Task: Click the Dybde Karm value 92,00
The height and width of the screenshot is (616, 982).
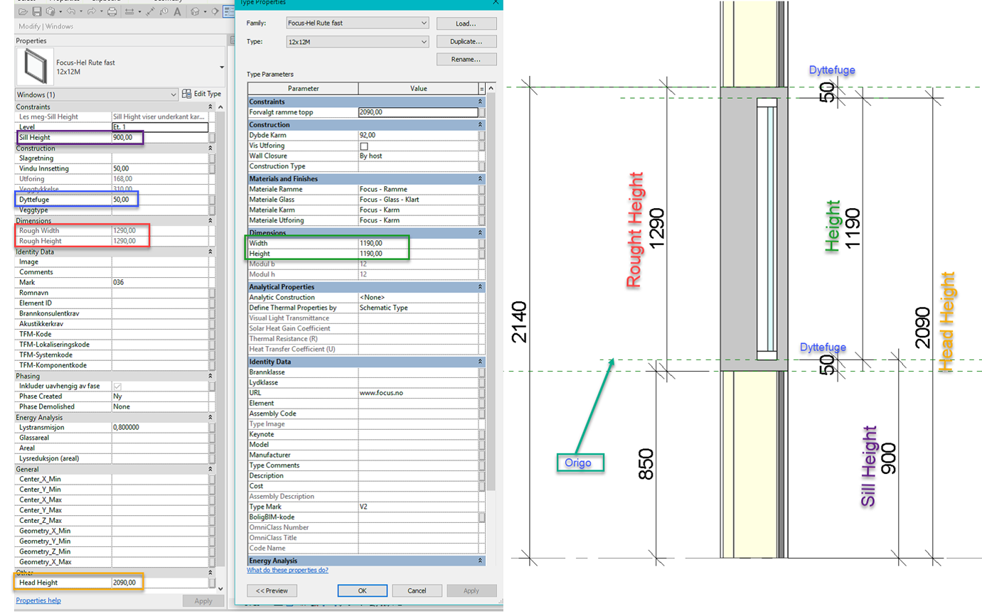Action: click(x=417, y=134)
